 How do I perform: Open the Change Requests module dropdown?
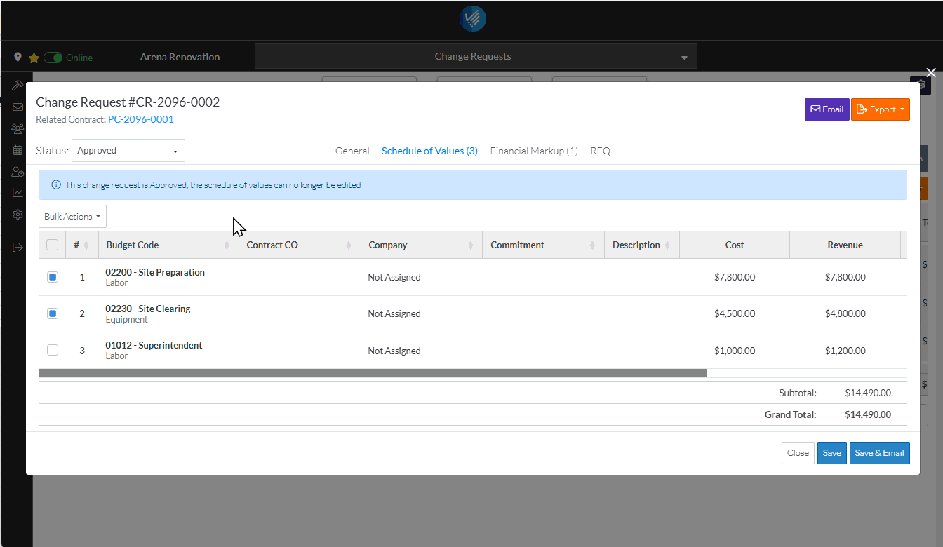click(476, 57)
